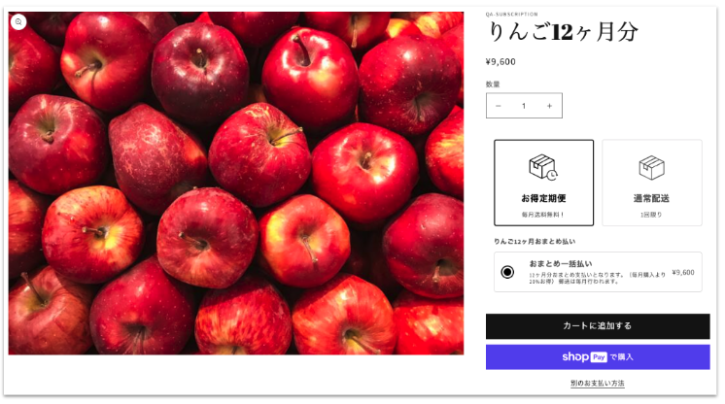
Task: Click the shop logo on the Shop Pay button
Action: 575,356
